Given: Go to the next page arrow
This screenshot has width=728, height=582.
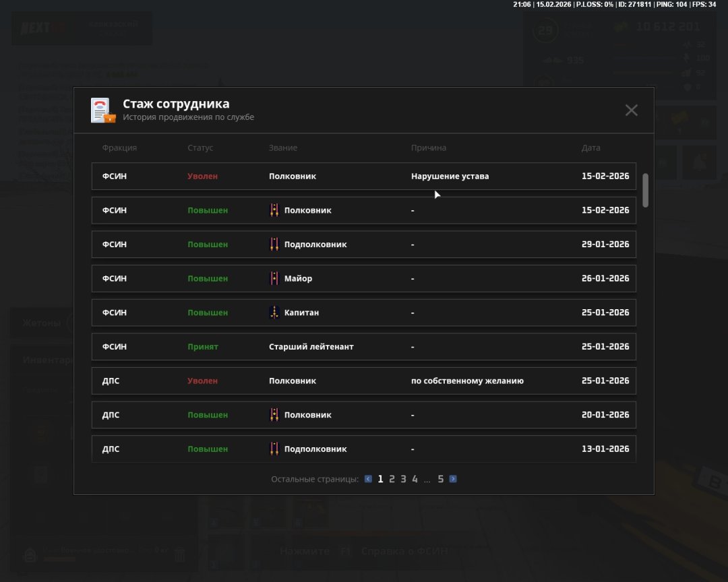Looking at the screenshot, I should pos(453,480).
